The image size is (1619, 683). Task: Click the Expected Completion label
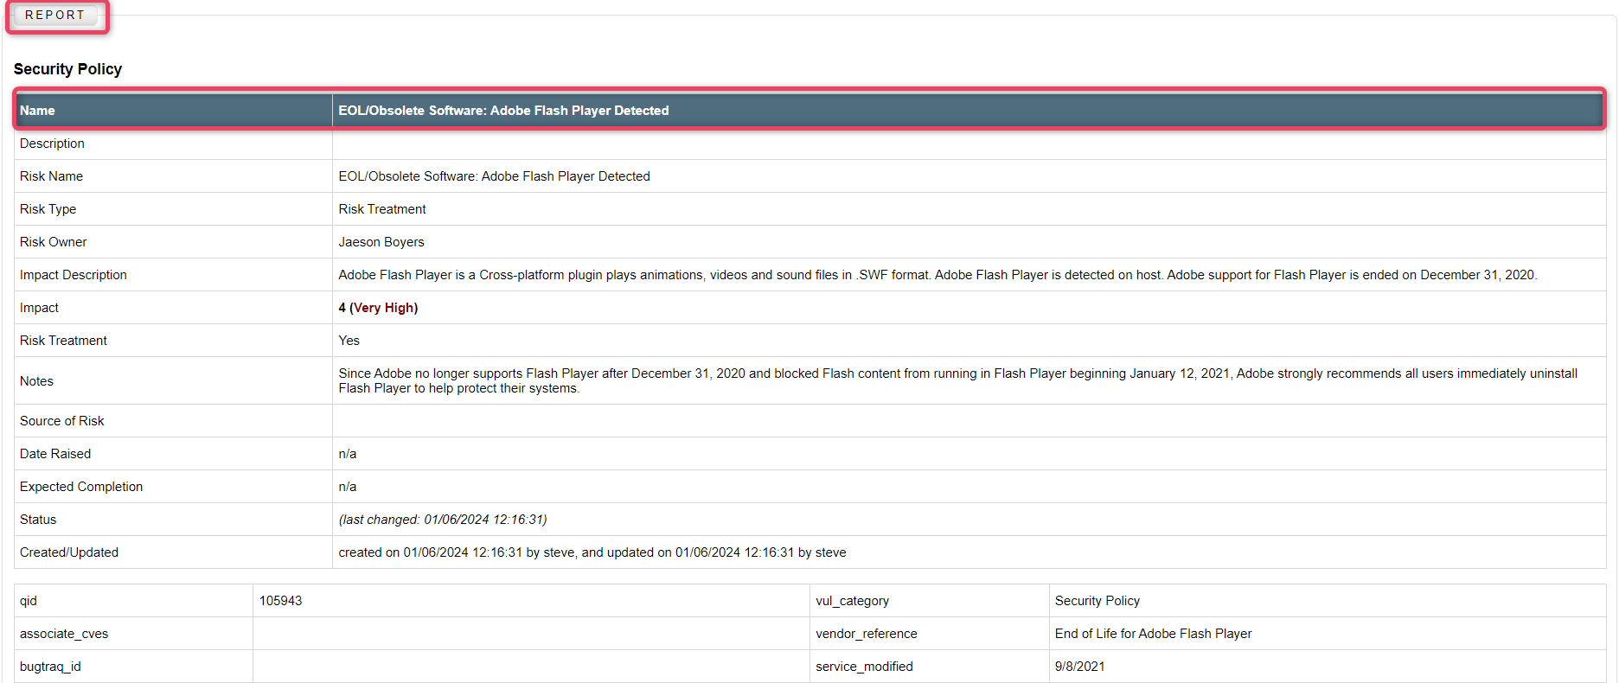[81, 487]
